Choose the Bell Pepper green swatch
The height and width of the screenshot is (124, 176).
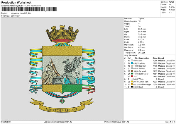click(x=132, y=74)
